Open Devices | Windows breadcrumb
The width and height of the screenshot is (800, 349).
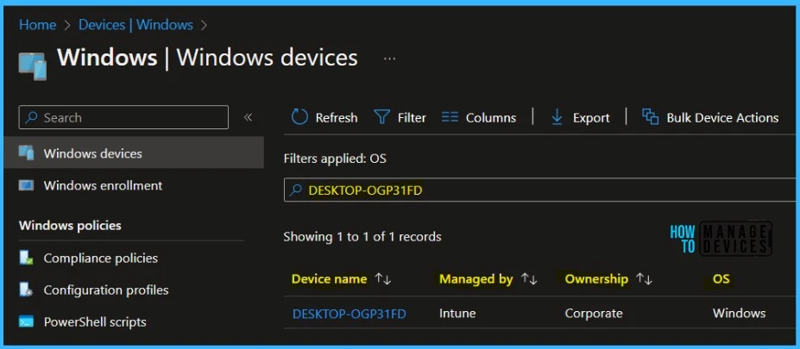pyautogui.click(x=135, y=24)
